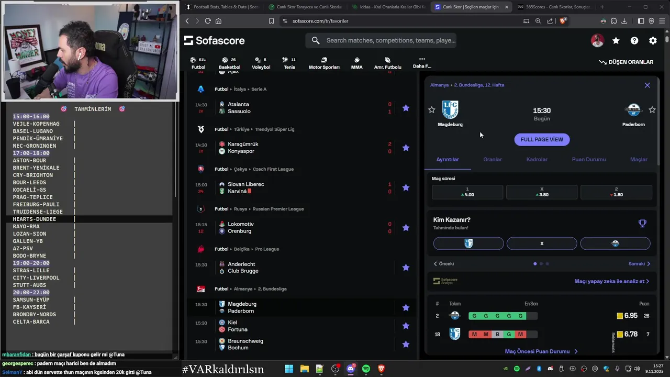Select draw odds 3.80
This screenshot has height=377, width=670.
[542, 192]
